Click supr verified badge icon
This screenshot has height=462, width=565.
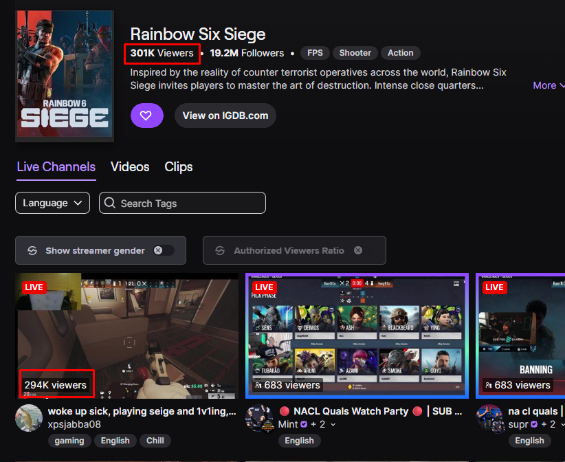[534, 424]
